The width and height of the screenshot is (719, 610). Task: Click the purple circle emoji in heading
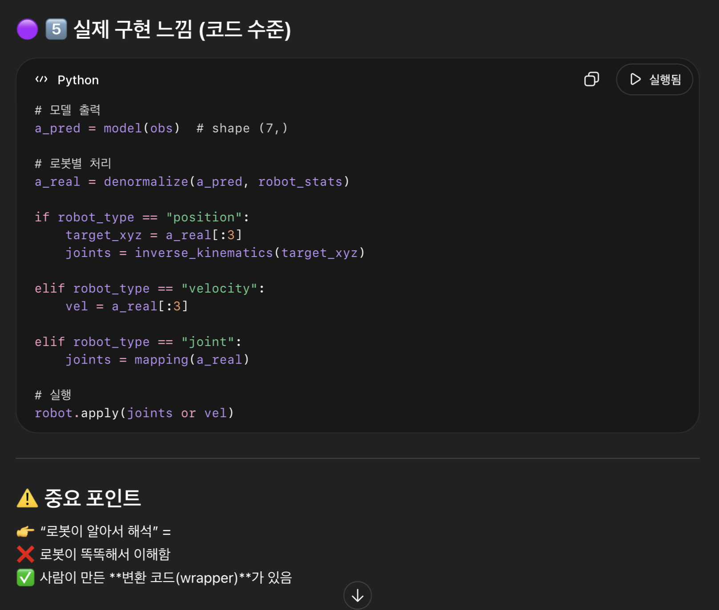click(x=27, y=29)
